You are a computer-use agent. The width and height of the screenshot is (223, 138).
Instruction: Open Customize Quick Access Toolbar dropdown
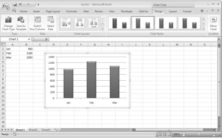click(38, 5)
